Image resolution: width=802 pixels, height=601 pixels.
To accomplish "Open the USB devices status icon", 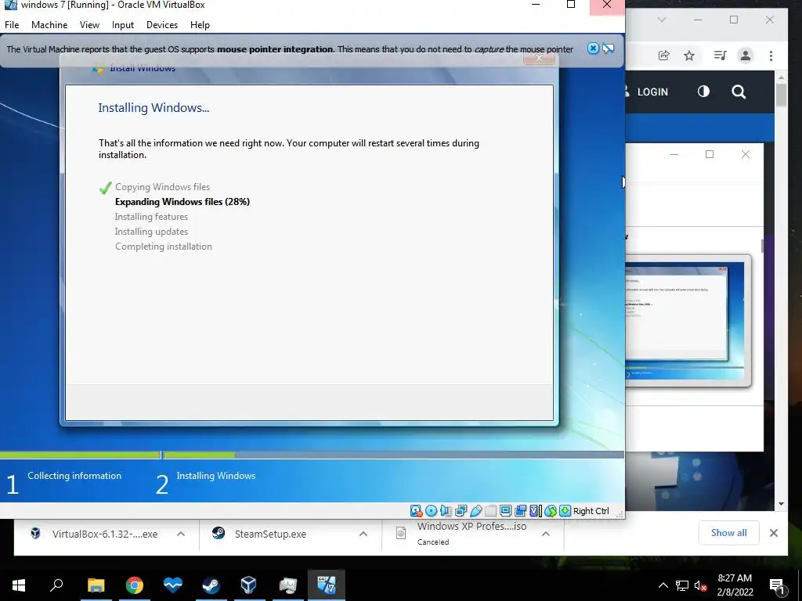I will pyautogui.click(x=475, y=510).
